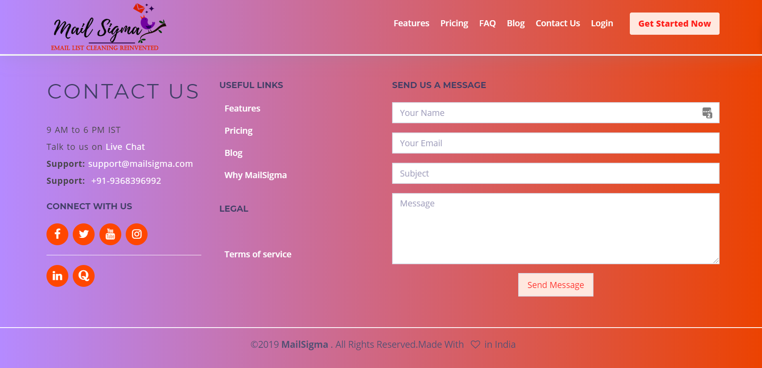
Task: Click the Mail Sigma logo
Action: pos(108,27)
